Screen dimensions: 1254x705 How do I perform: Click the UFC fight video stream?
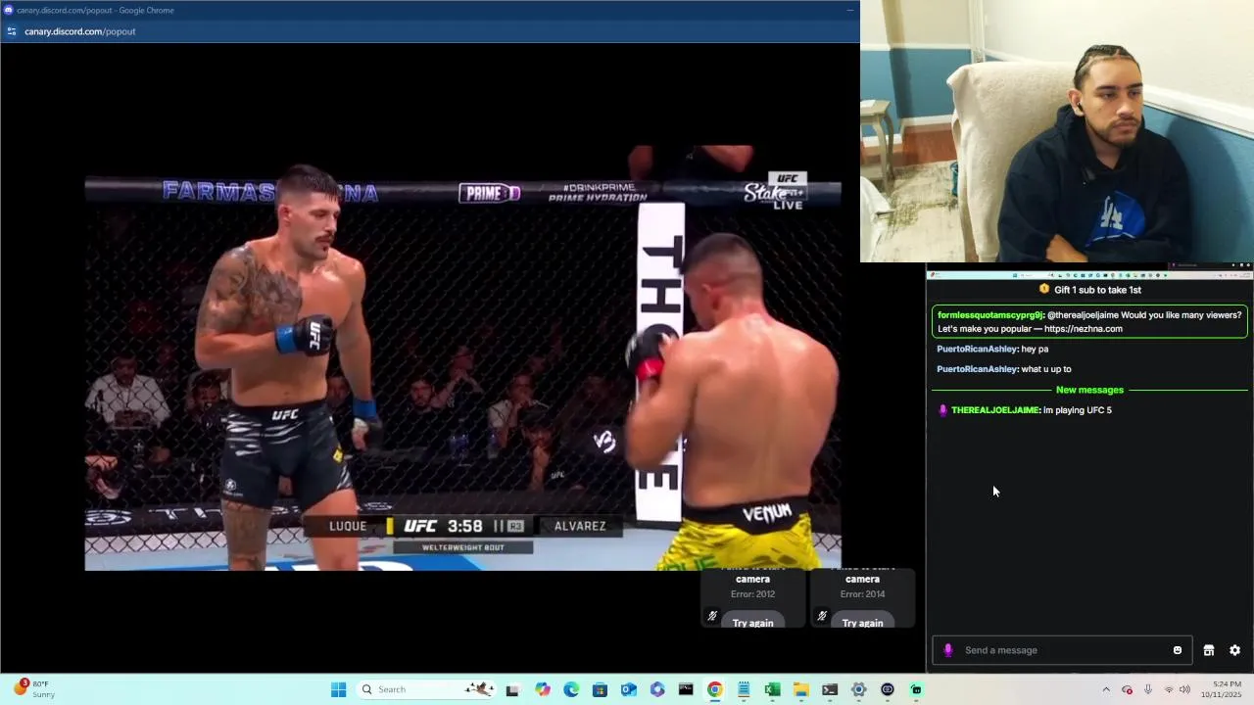(x=462, y=358)
